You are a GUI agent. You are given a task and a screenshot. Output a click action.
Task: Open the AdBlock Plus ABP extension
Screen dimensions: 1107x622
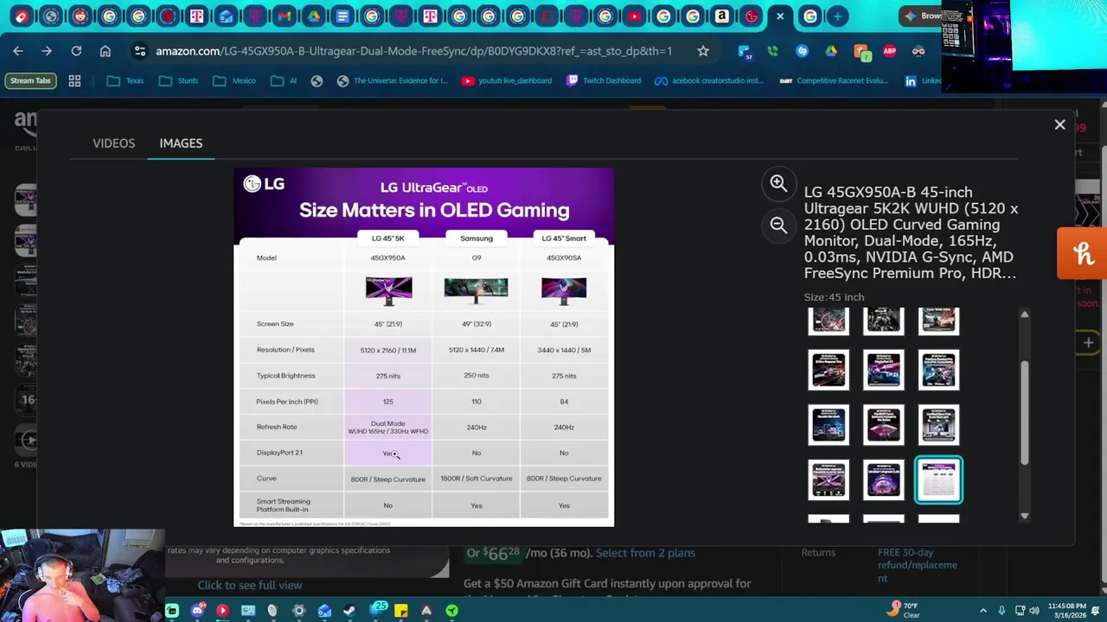[889, 51]
